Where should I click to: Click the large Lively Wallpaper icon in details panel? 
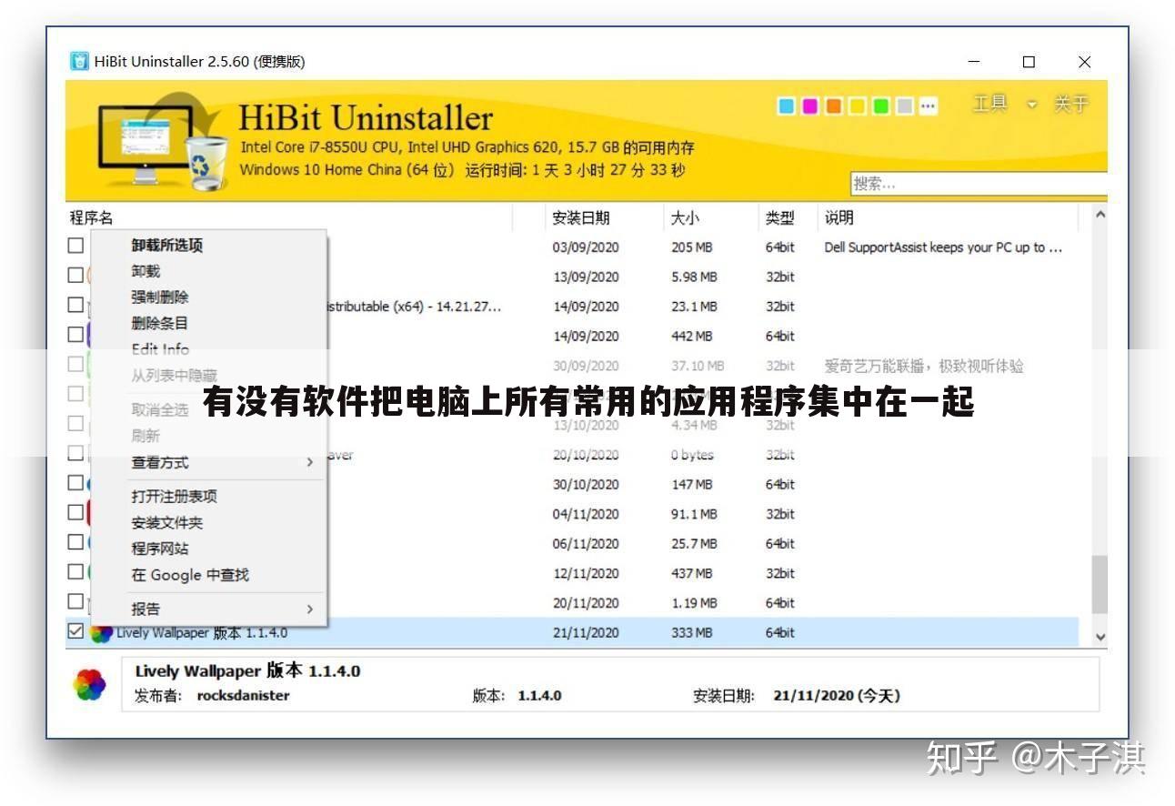[x=89, y=684]
